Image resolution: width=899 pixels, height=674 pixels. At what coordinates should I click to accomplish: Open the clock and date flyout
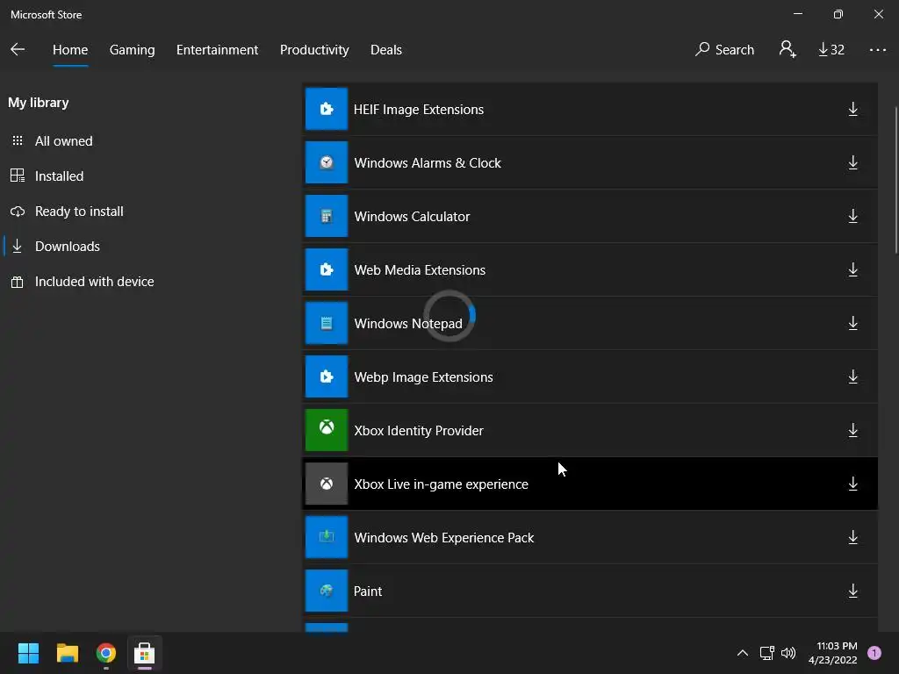click(x=832, y=653)
